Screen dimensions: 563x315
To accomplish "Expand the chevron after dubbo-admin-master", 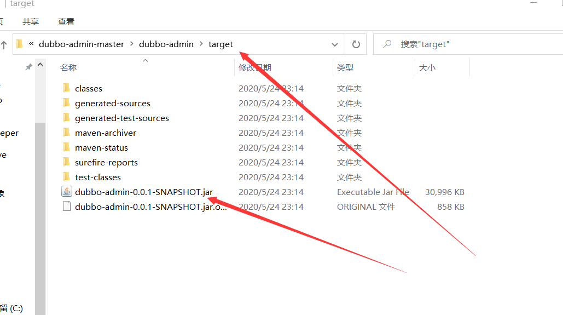I will 132,44.
